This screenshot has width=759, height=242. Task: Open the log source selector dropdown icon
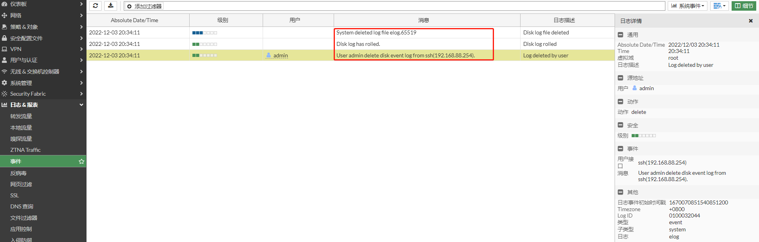pos(719,6)
